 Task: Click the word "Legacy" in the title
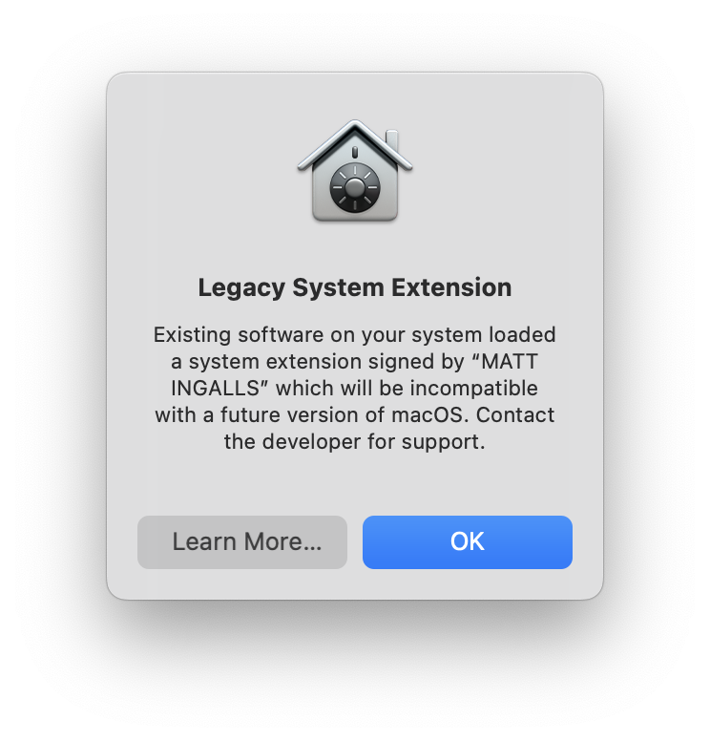click(241, 288)
